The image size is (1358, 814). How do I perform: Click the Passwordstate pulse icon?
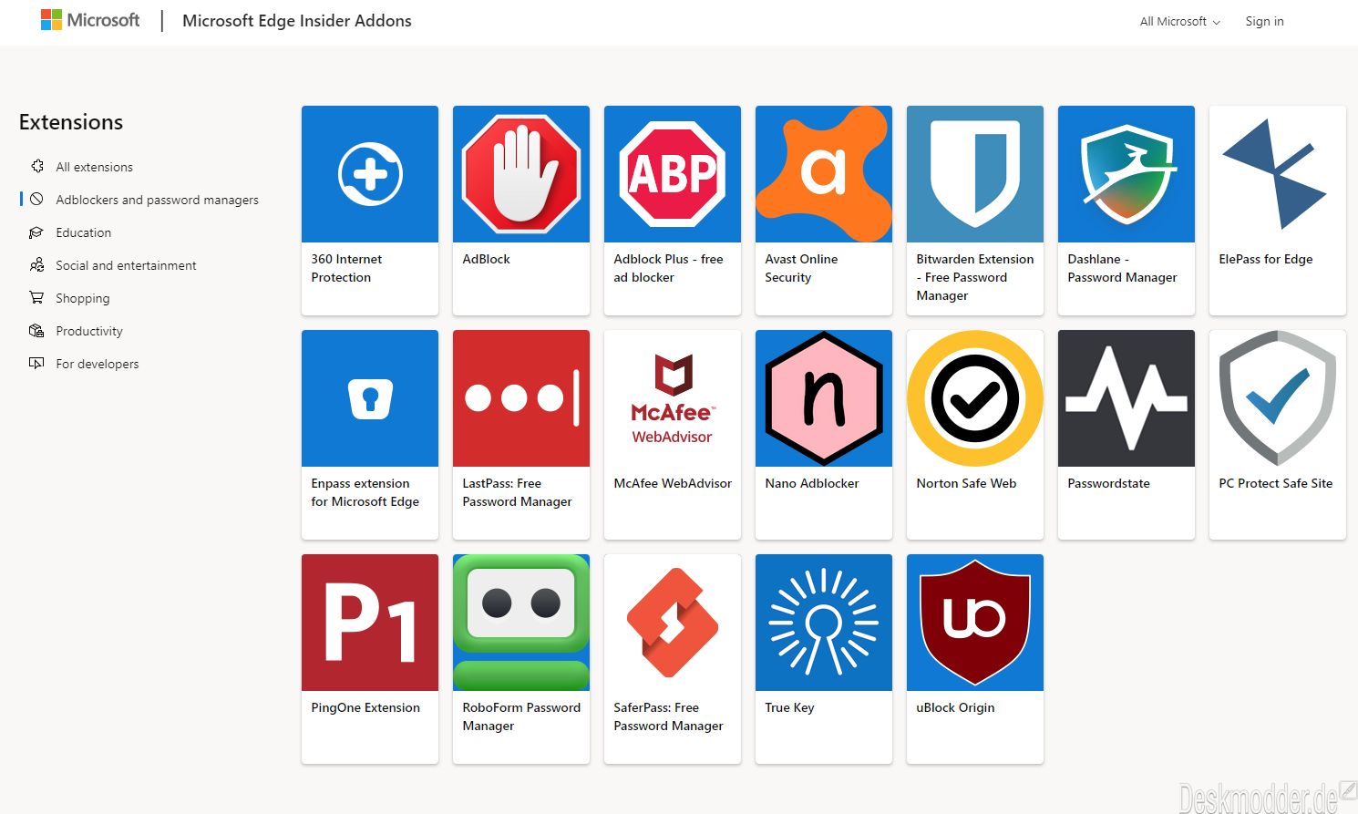coord(1127,398)
